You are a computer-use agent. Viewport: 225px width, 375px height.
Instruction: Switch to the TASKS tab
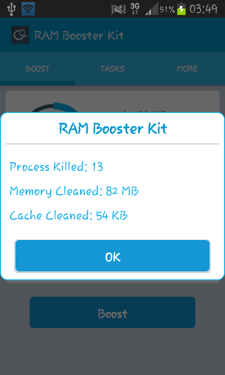click(x=112, y=69)
